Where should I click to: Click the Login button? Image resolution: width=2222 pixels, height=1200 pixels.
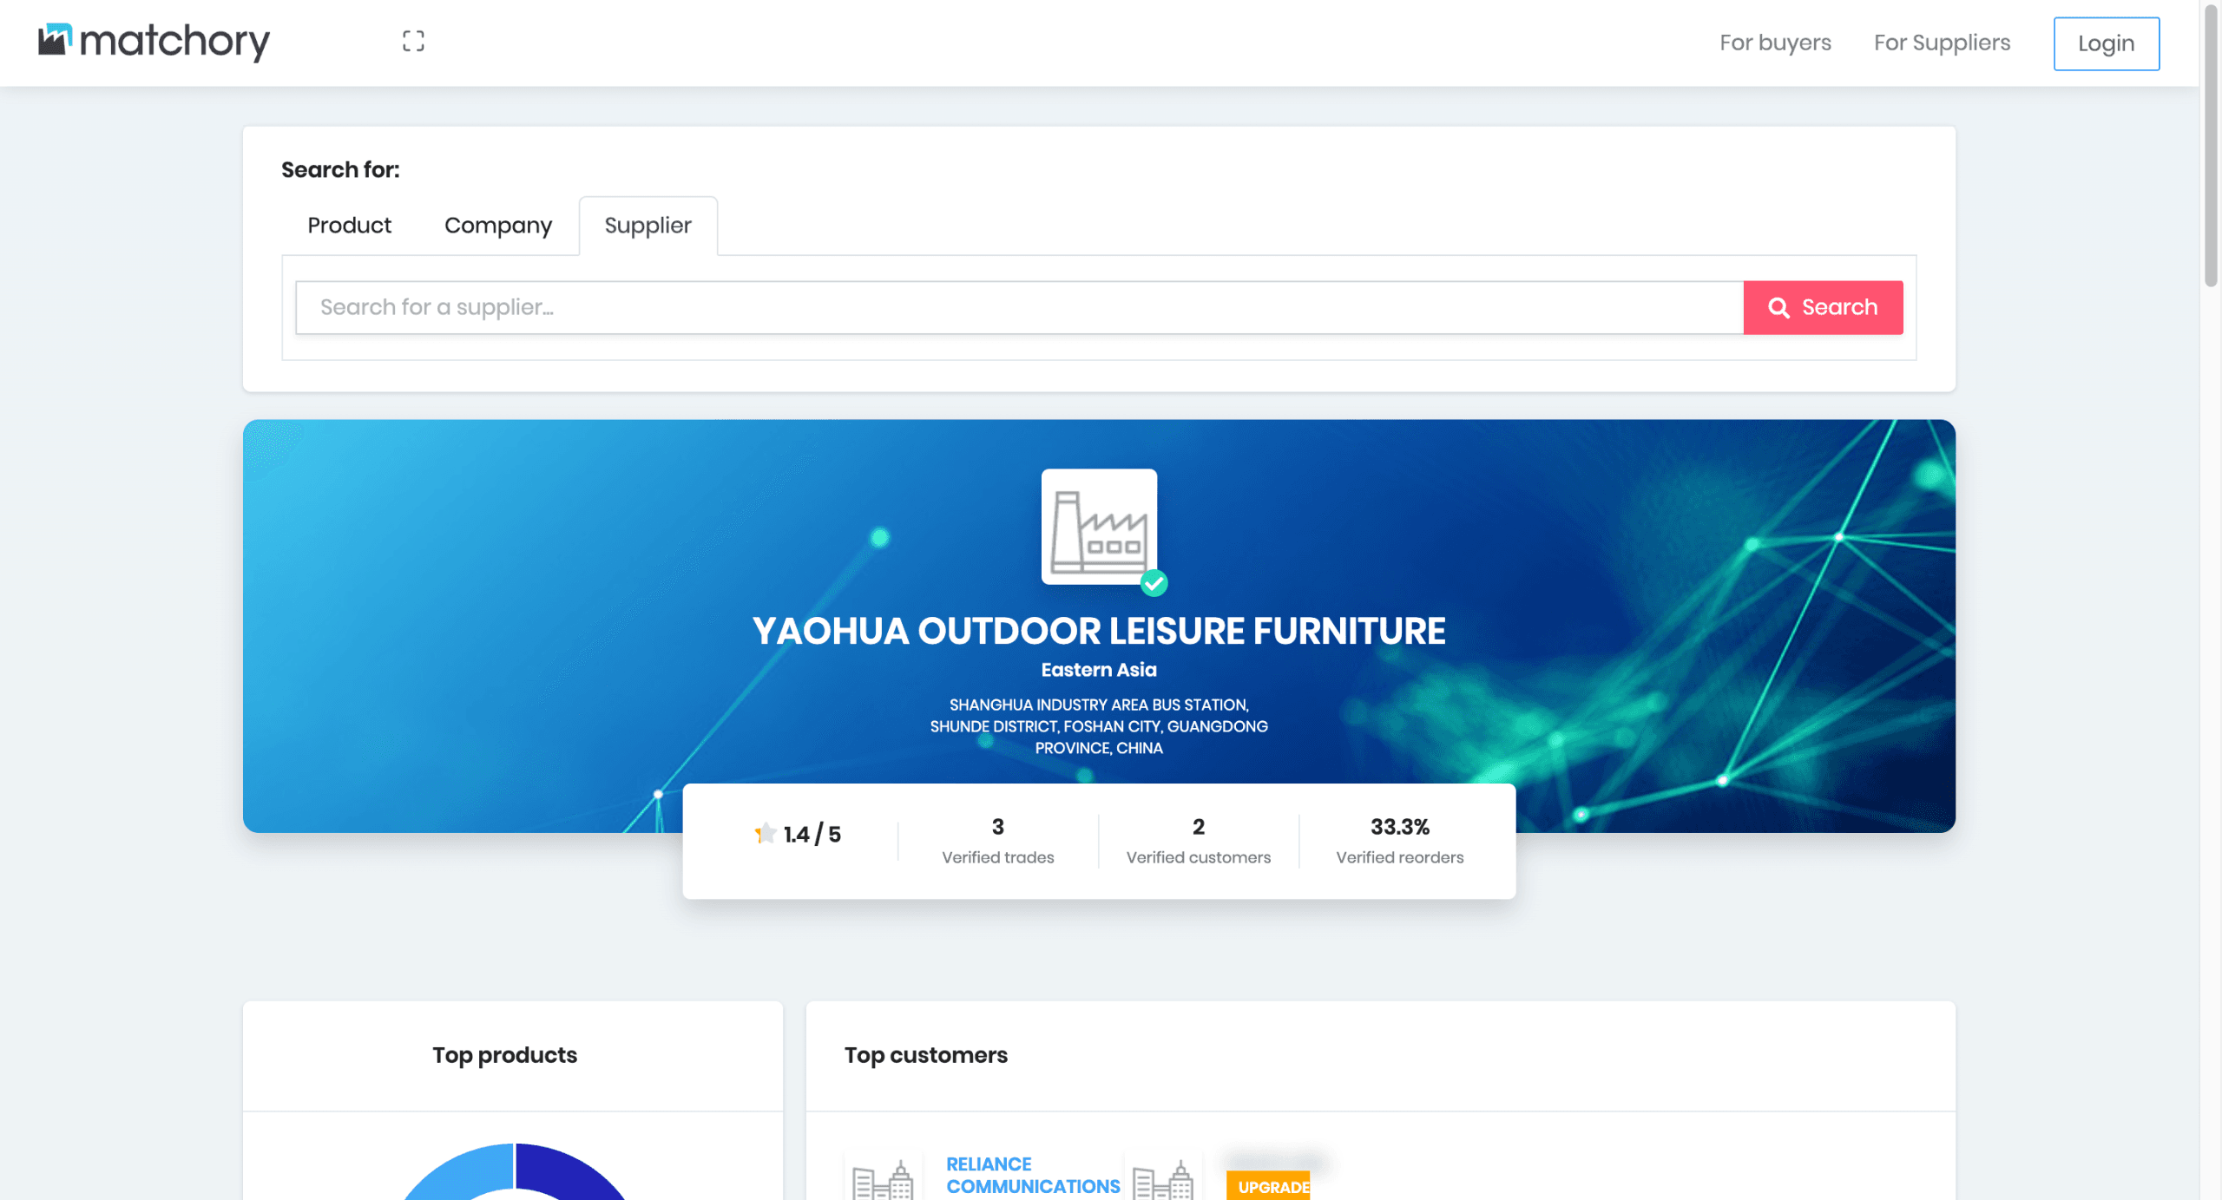pyautogui.click(x=2106, y=43)
